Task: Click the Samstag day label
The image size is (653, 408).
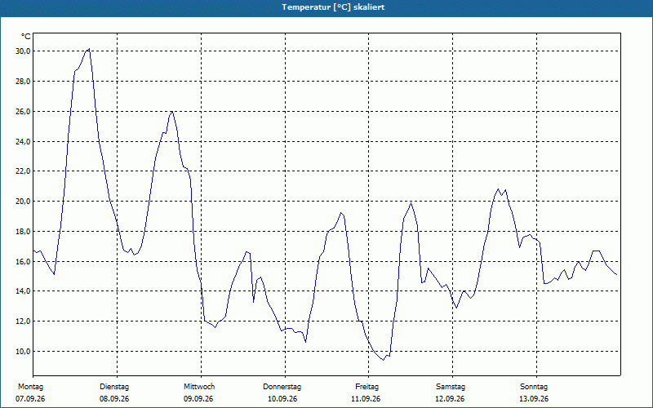Action: pos(451,387)
